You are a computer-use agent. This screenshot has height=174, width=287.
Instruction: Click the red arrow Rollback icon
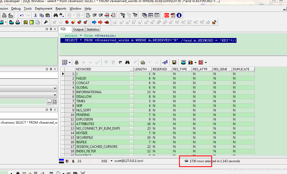click(x=100, y=22)
